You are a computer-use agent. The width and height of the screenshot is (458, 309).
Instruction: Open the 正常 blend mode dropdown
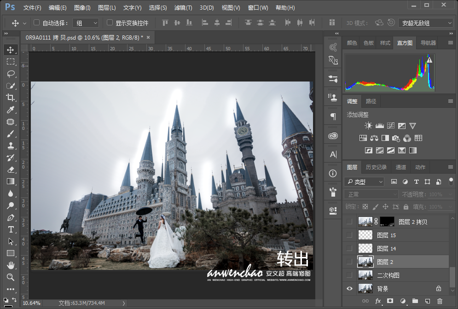click(x=371, y=194)
